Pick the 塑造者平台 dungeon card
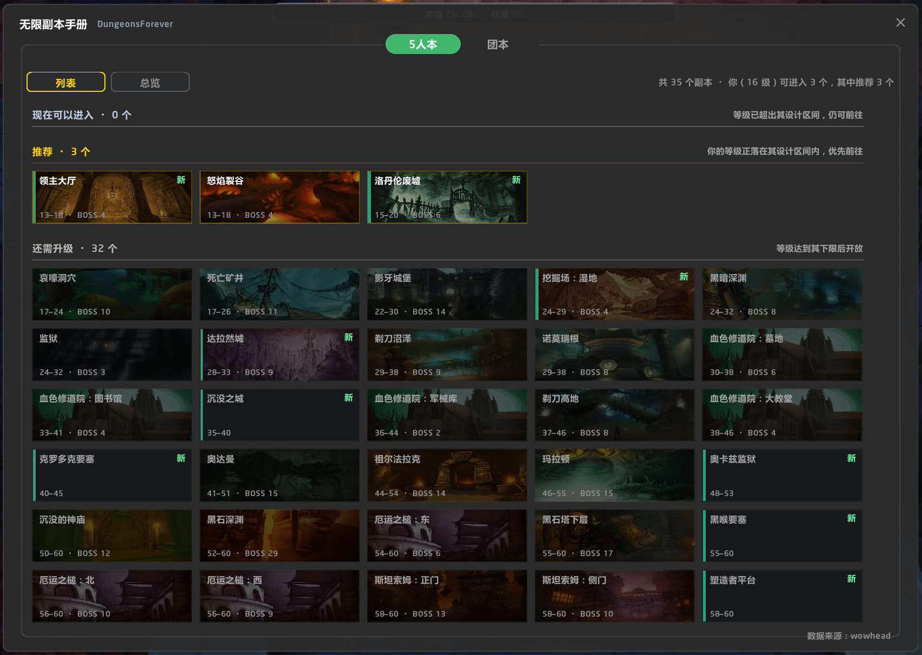The image size is (922, 655). coord(782,596)
